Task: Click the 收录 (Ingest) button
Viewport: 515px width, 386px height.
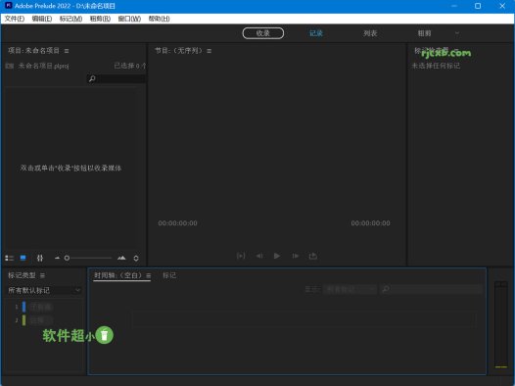Action: coord(263,33)
